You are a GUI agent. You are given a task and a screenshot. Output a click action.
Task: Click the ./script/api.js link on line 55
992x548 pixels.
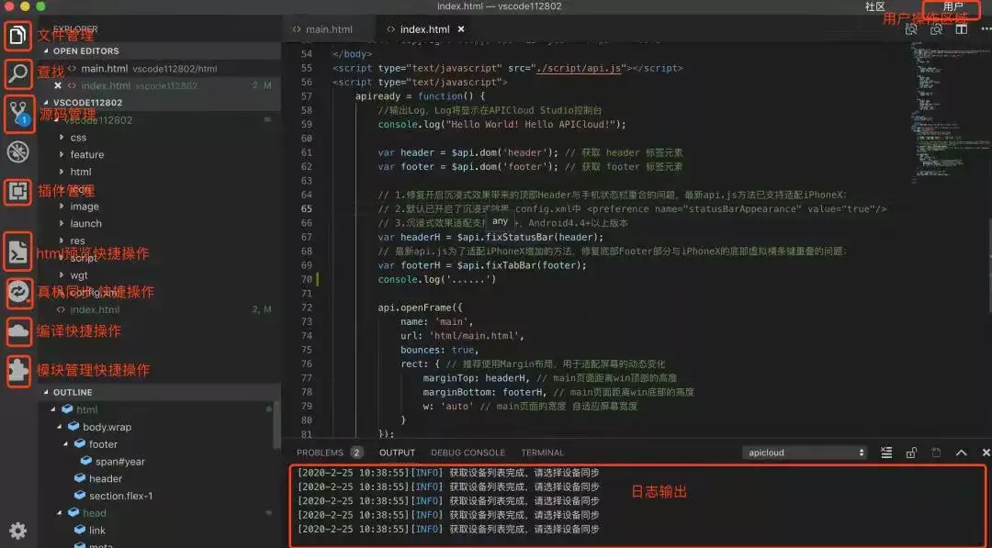coord(579,68)
